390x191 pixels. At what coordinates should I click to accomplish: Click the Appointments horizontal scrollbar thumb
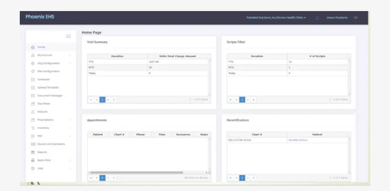coord(136,172)
